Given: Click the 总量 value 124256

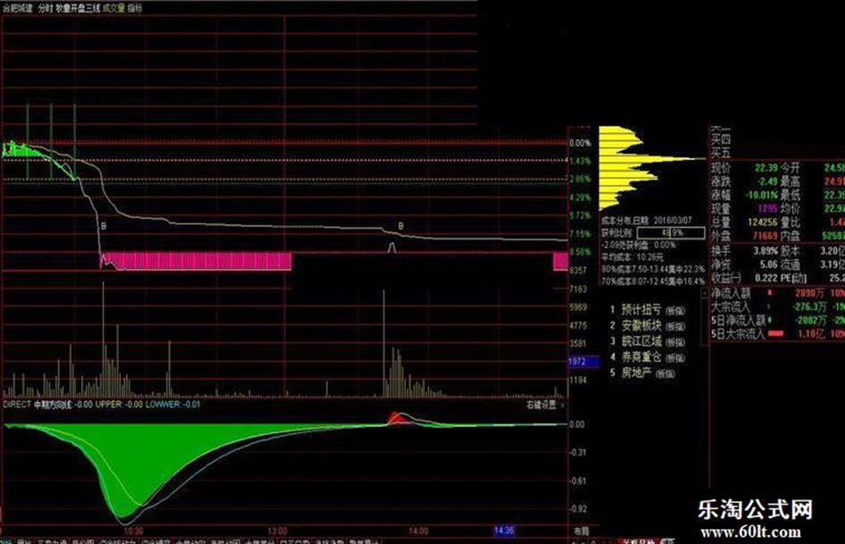Looking at the screenshot, I should (762, 222).
